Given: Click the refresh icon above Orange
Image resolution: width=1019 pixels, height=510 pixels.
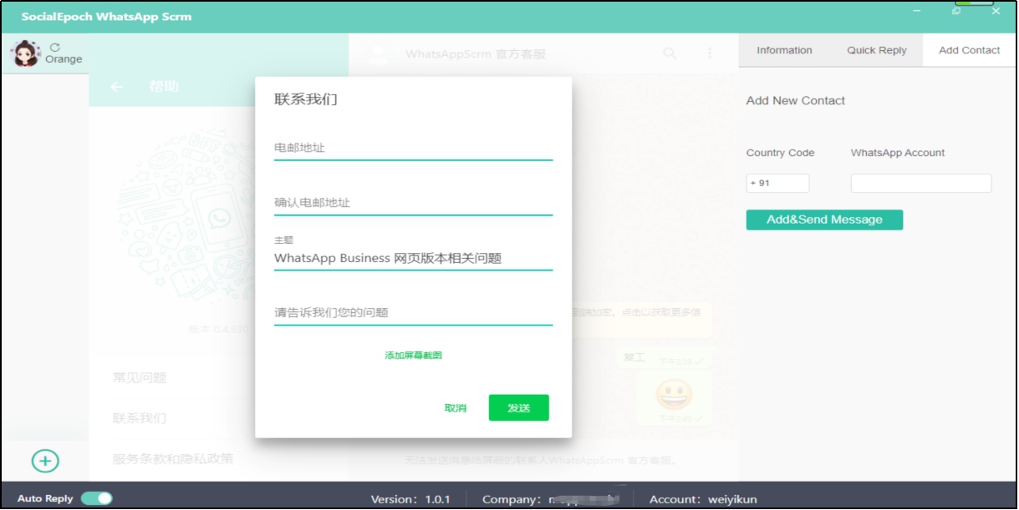Looking at the screenshot, I should [x=55, y=48].
